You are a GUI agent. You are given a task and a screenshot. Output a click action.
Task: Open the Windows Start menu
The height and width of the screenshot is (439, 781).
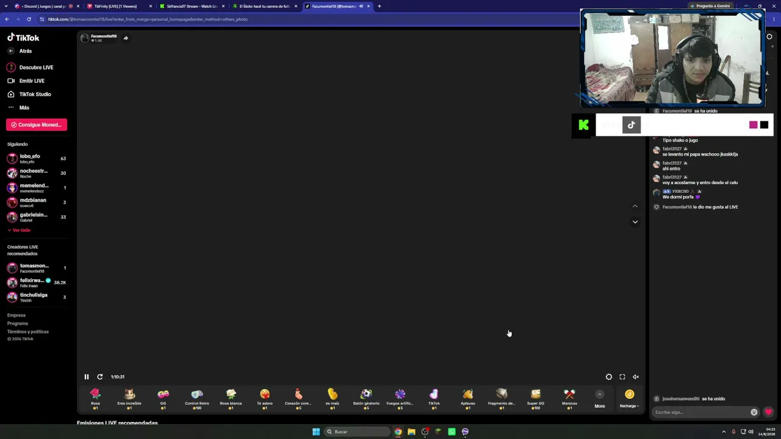click(316, 432)
